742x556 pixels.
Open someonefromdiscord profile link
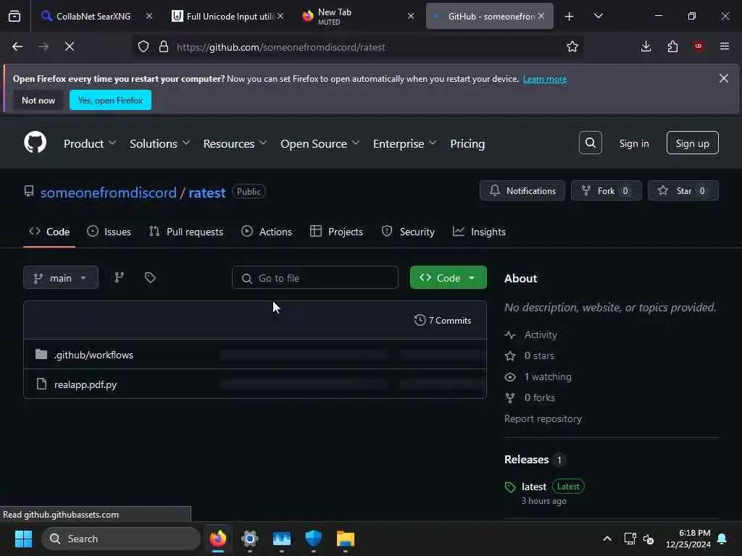(109, 193)
